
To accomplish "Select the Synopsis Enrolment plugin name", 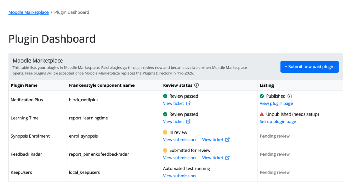I will 30,136.
